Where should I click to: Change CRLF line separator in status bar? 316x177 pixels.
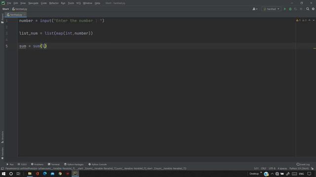click(263, 168)
